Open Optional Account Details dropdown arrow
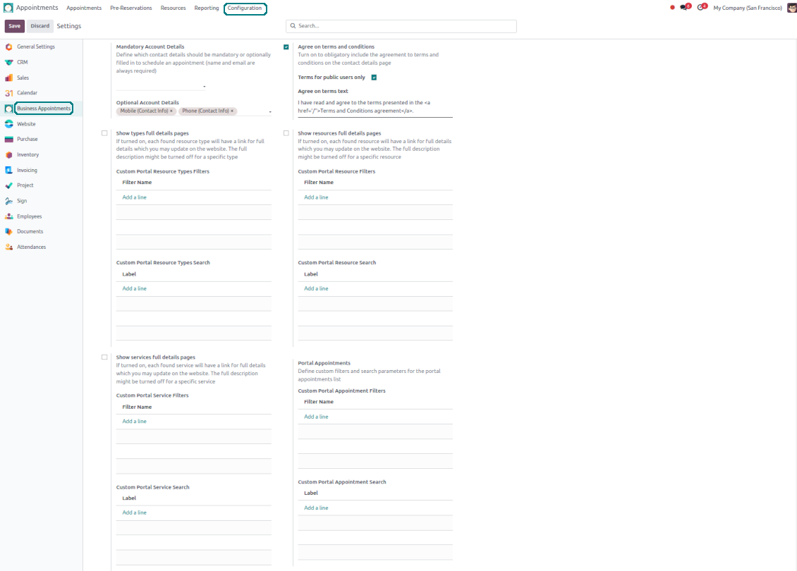The height and width of the screenshot is (571, 797). pos(269,111)
